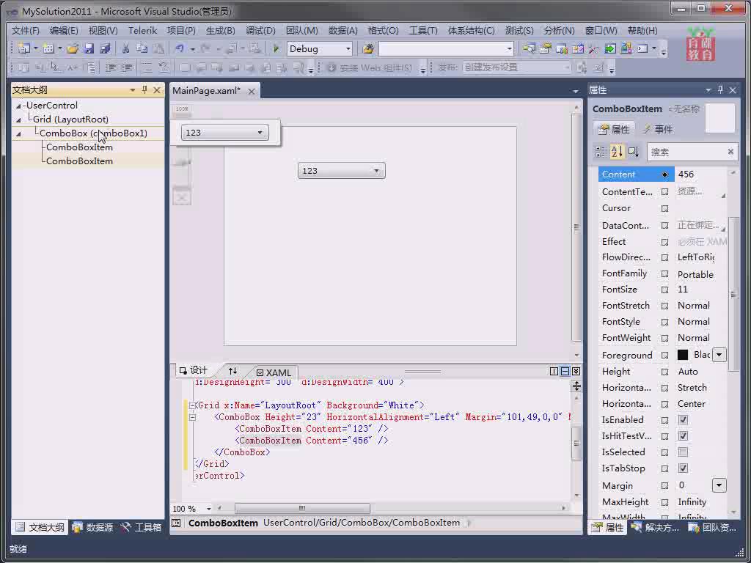
Task: Open the Solution Explorer toolbar icon
Action: [x=530, y=48]
